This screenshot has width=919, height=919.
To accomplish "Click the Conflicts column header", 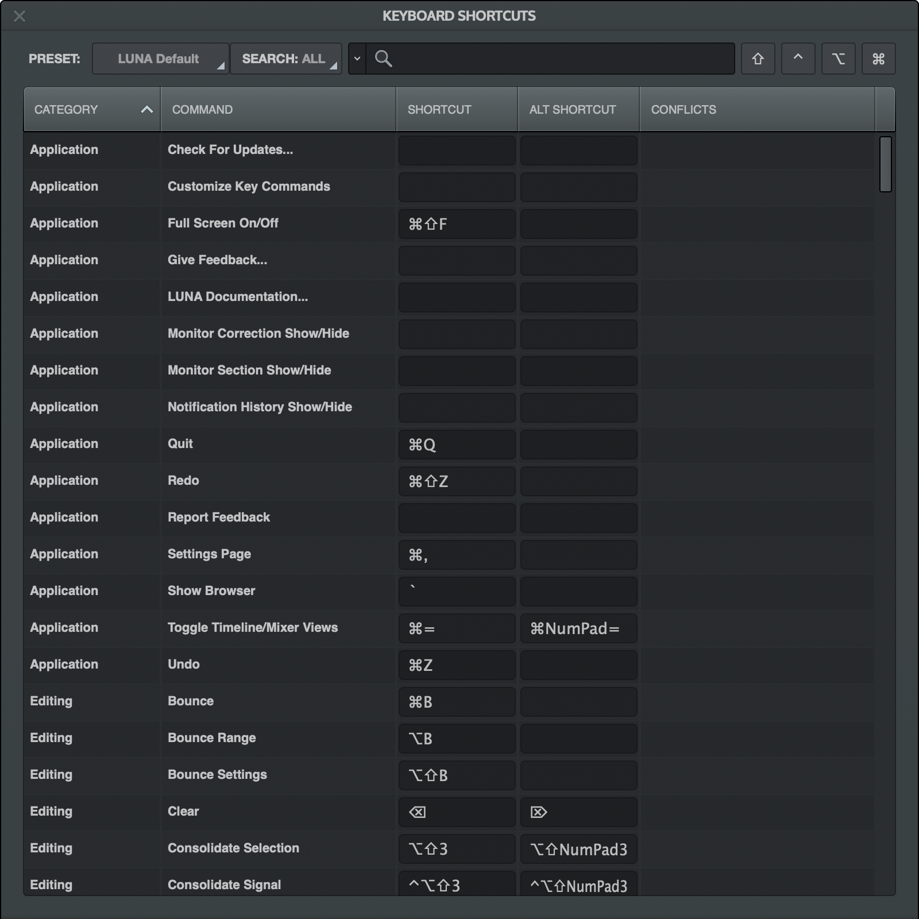I will [x=757, y=110].
